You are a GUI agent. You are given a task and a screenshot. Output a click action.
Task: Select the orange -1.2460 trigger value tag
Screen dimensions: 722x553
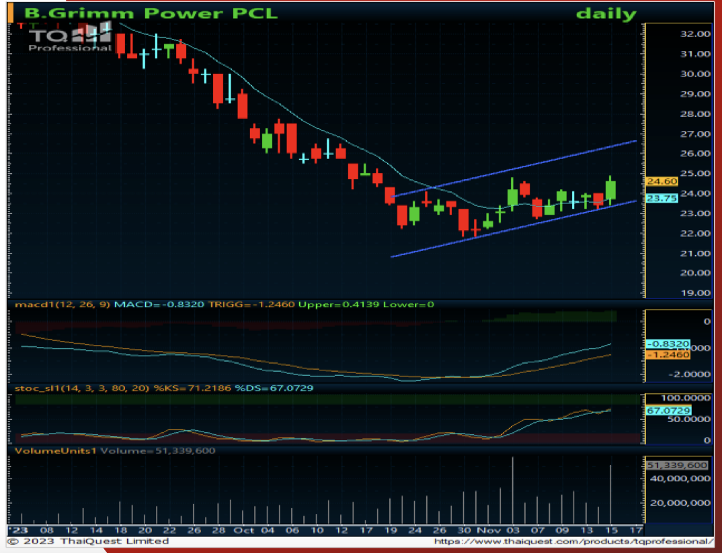tap(668, 355)
